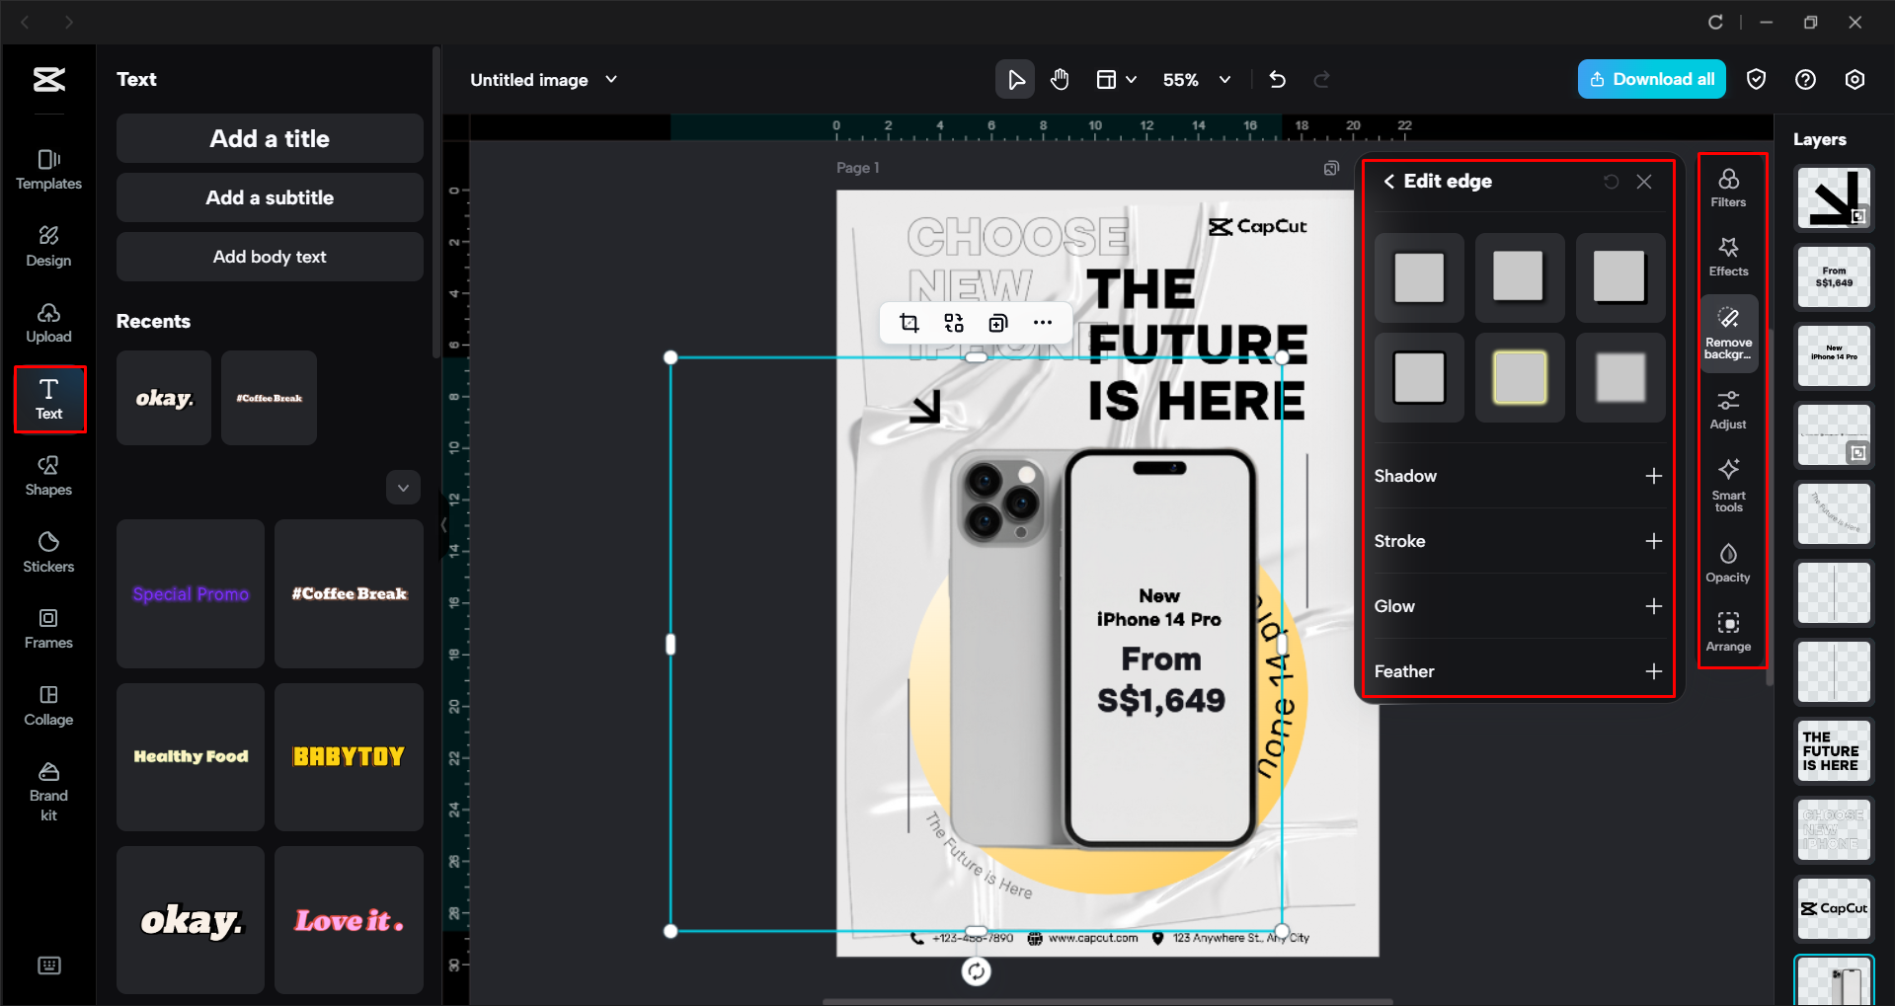The width and height of the screenshot is (1895, 1006).
Task: Select the THE FUTURE IS HERE layer thumbnail
Action: [1833, 750]
